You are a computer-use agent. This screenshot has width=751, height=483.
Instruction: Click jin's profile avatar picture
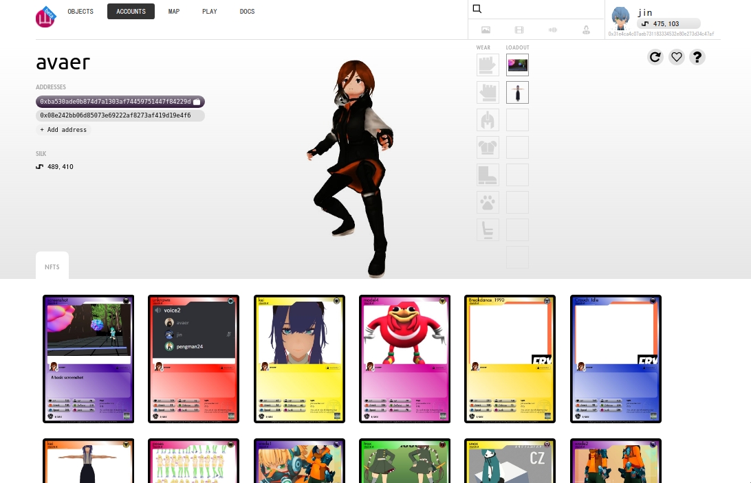click(620, 18)
